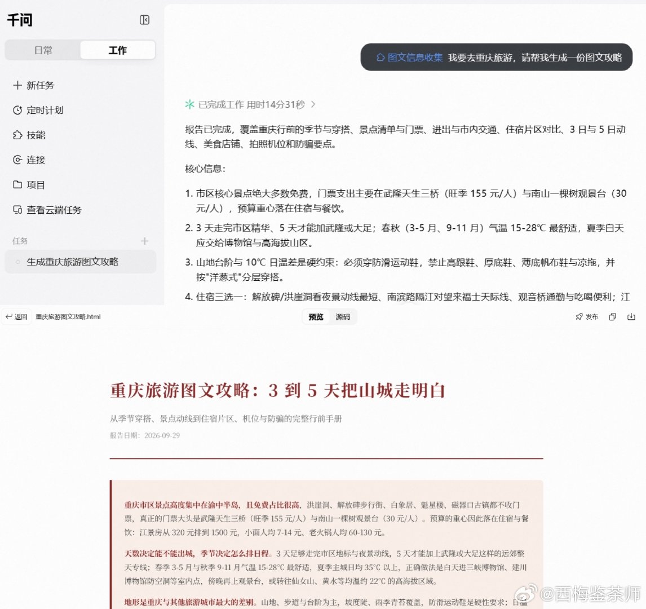Viewport: 646px width, 609px height.
Task: Switch to the 工作 tab
Action: pyautogui.click(x=118, y=50)
